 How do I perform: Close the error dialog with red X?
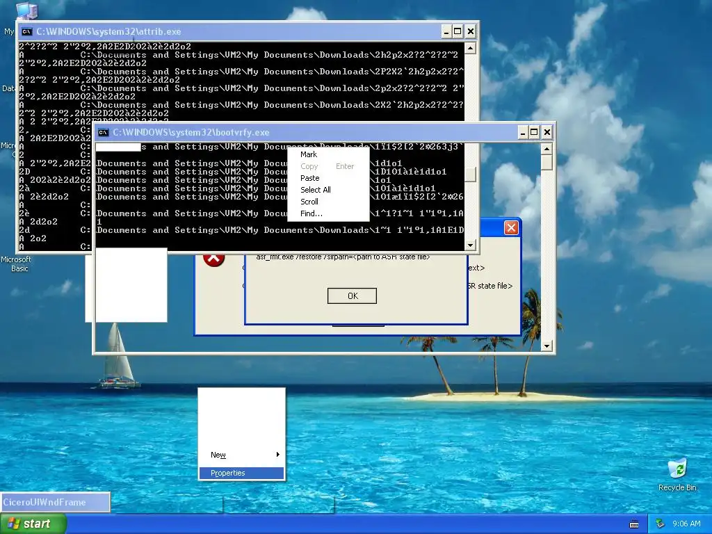(511, 227)
